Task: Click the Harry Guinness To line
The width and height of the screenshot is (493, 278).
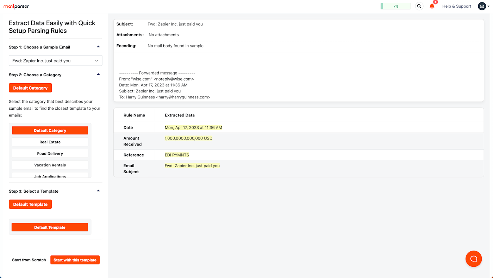Action: (x=164, y=97)
